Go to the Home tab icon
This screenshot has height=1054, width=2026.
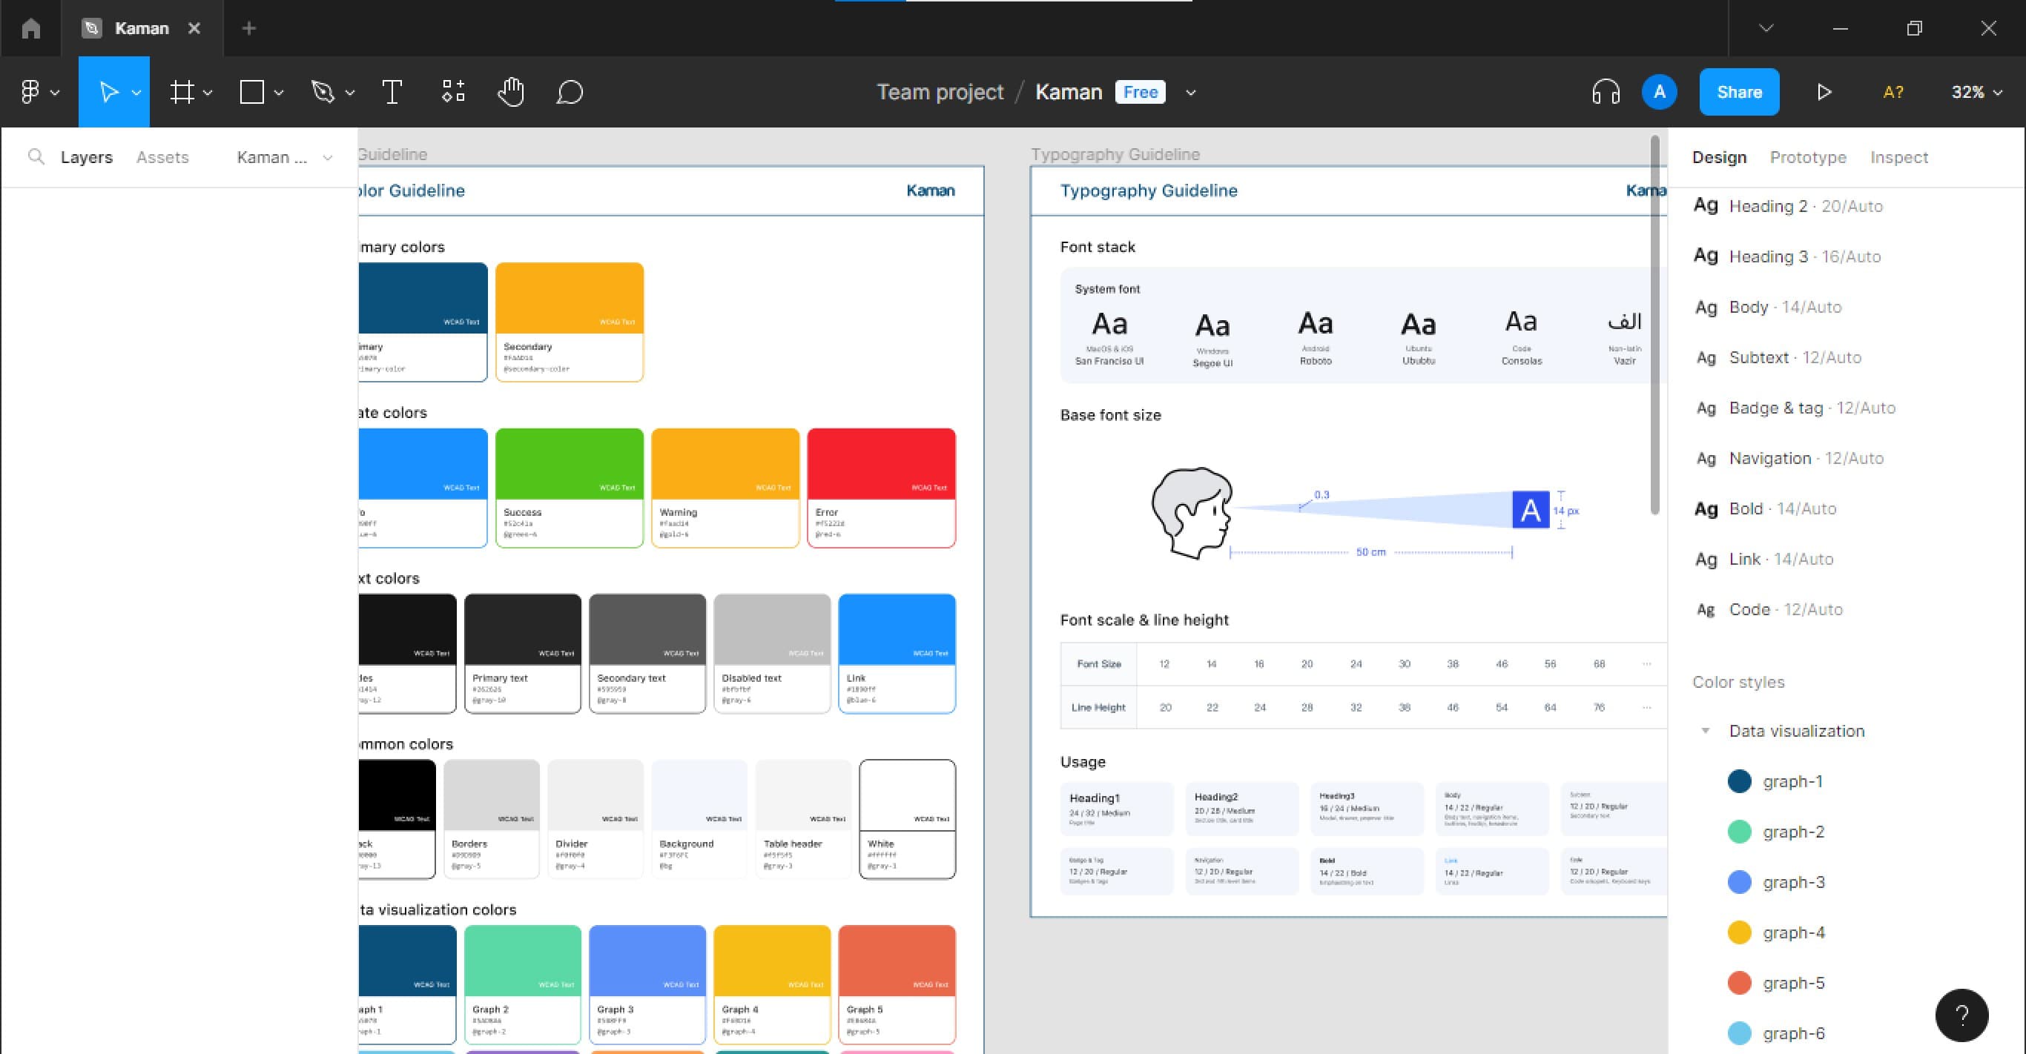pos(30,28)
